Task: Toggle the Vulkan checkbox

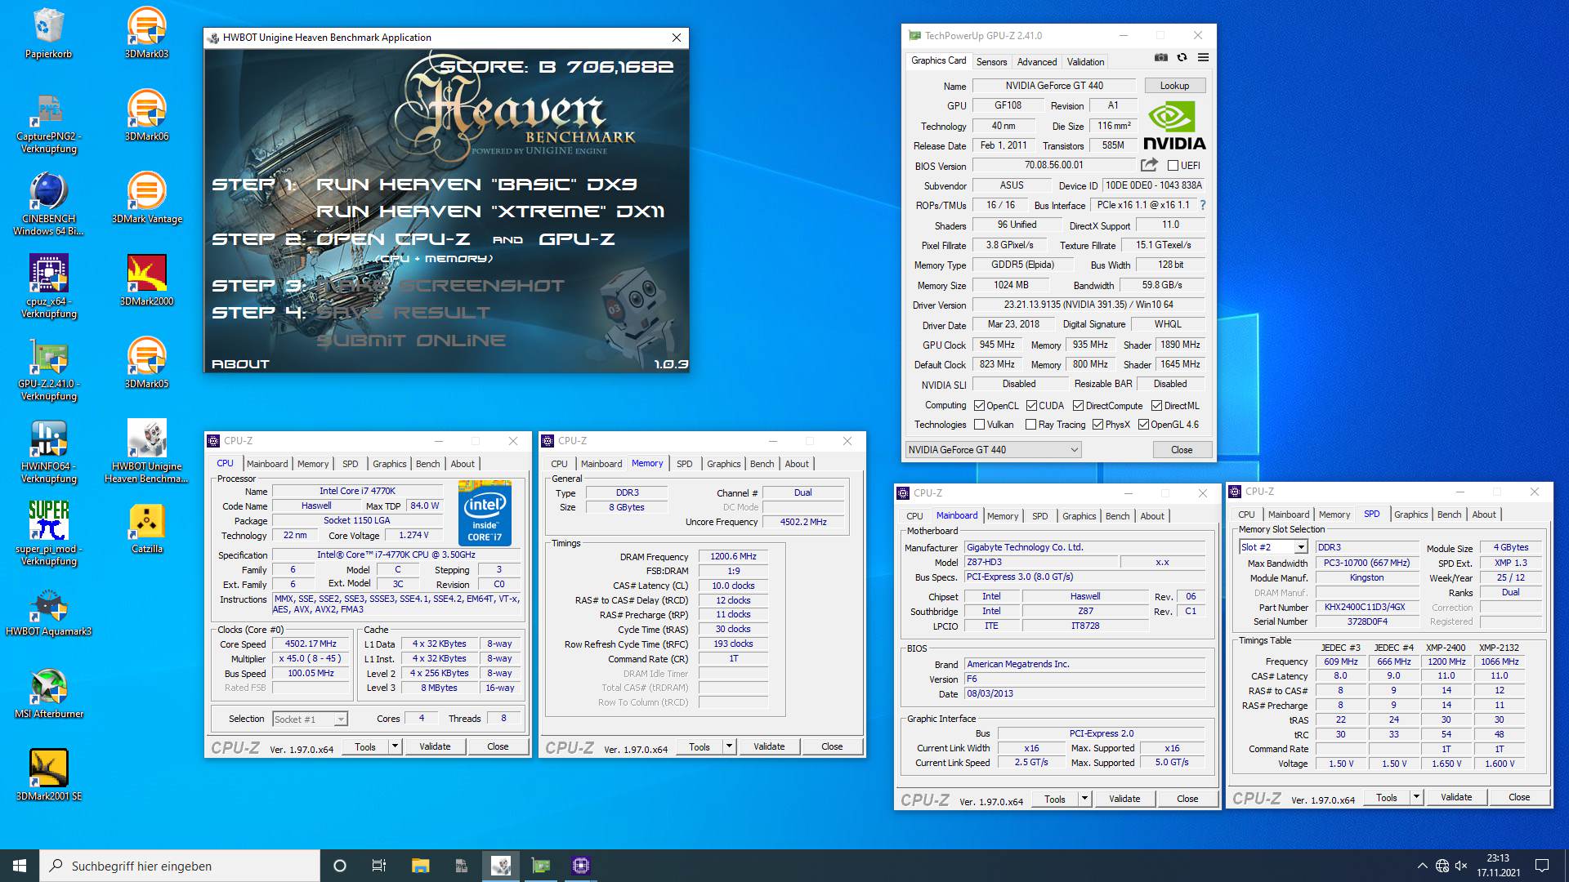Action: 979,425
